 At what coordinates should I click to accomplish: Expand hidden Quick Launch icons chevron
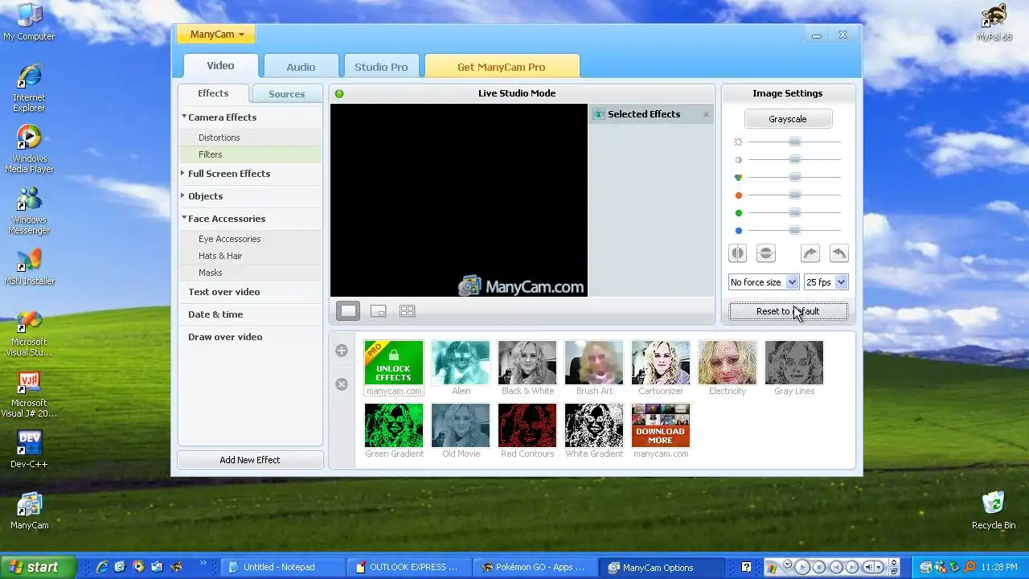(203, 564)
